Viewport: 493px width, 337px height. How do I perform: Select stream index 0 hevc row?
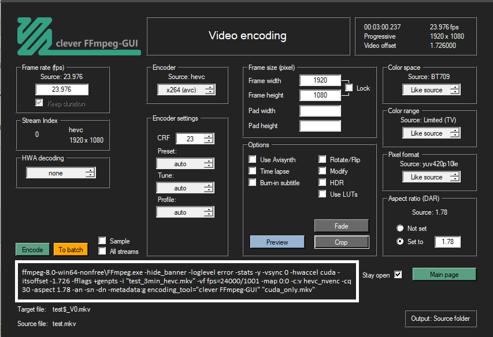62,134
